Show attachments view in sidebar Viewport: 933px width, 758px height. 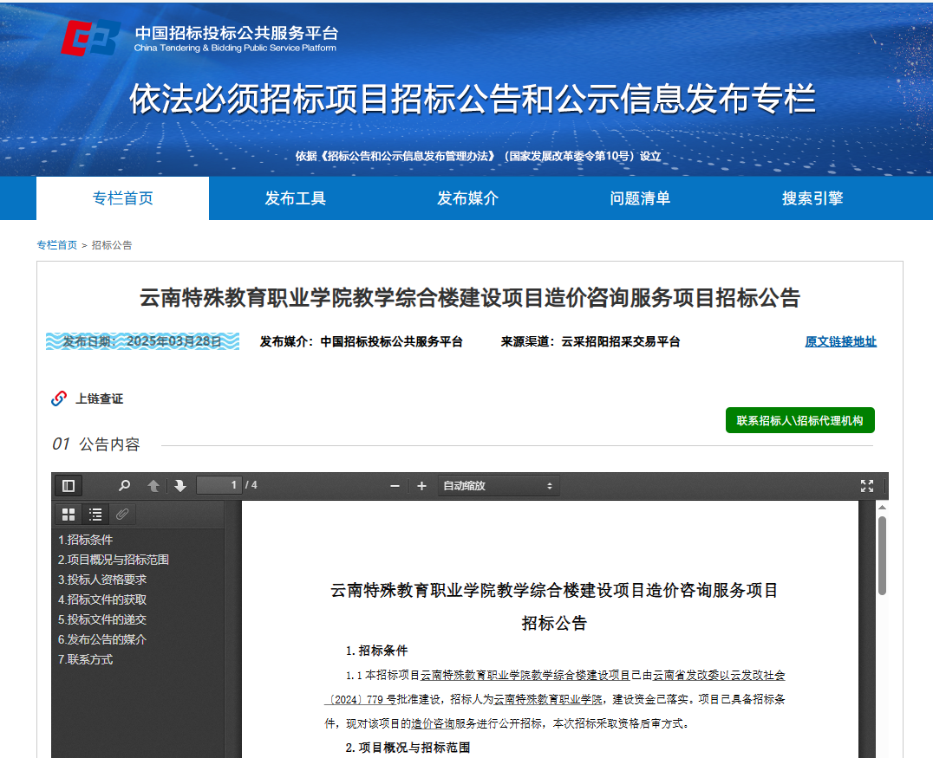122,515
